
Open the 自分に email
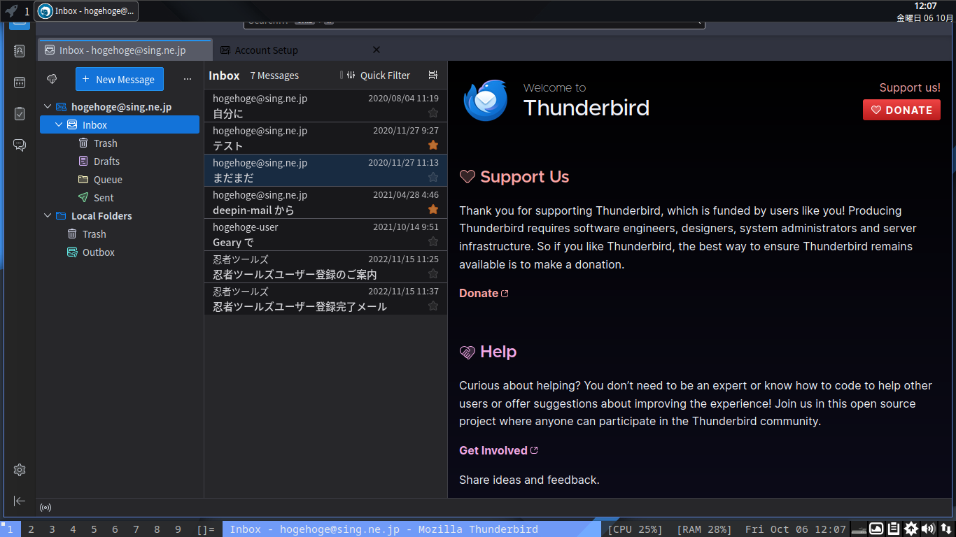pos(325,106)
